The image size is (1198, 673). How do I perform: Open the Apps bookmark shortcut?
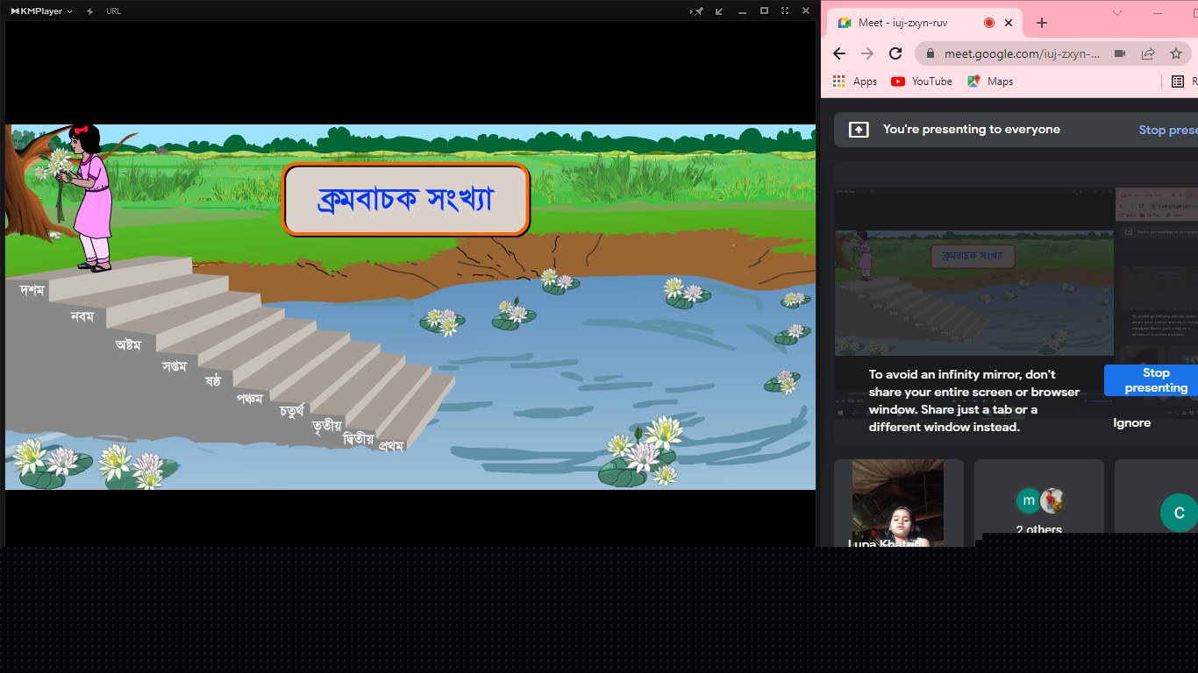pos(854,81)
